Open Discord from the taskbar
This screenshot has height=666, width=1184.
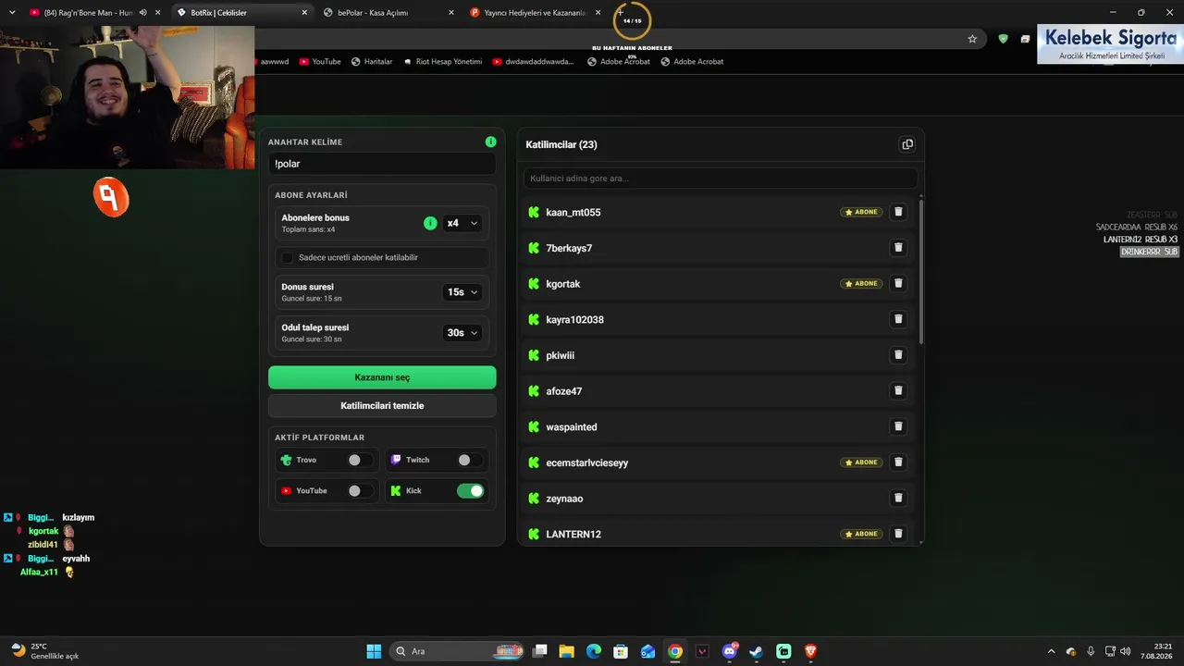tap(730, 651)
